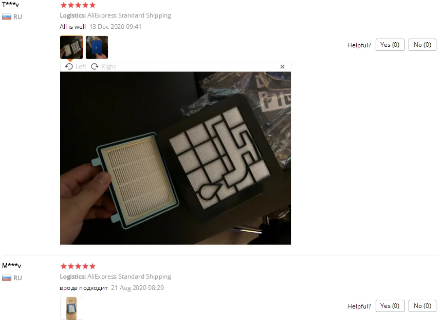Click the rotate Left arrow icon

(69, 66)
